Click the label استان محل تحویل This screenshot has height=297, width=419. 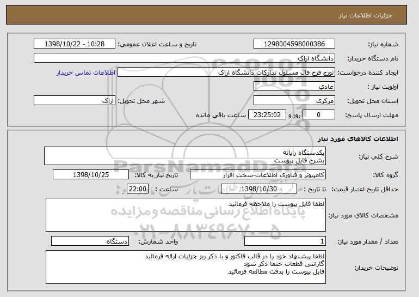pyautogui.click(x=373, y=101)
